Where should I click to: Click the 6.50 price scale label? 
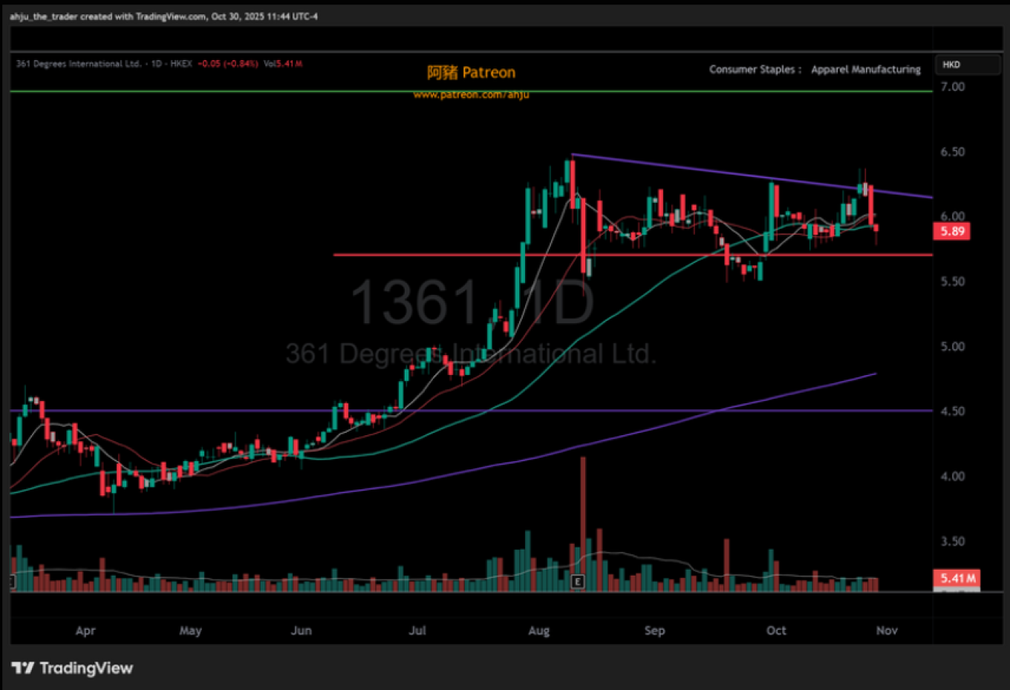tap(952, 152)
